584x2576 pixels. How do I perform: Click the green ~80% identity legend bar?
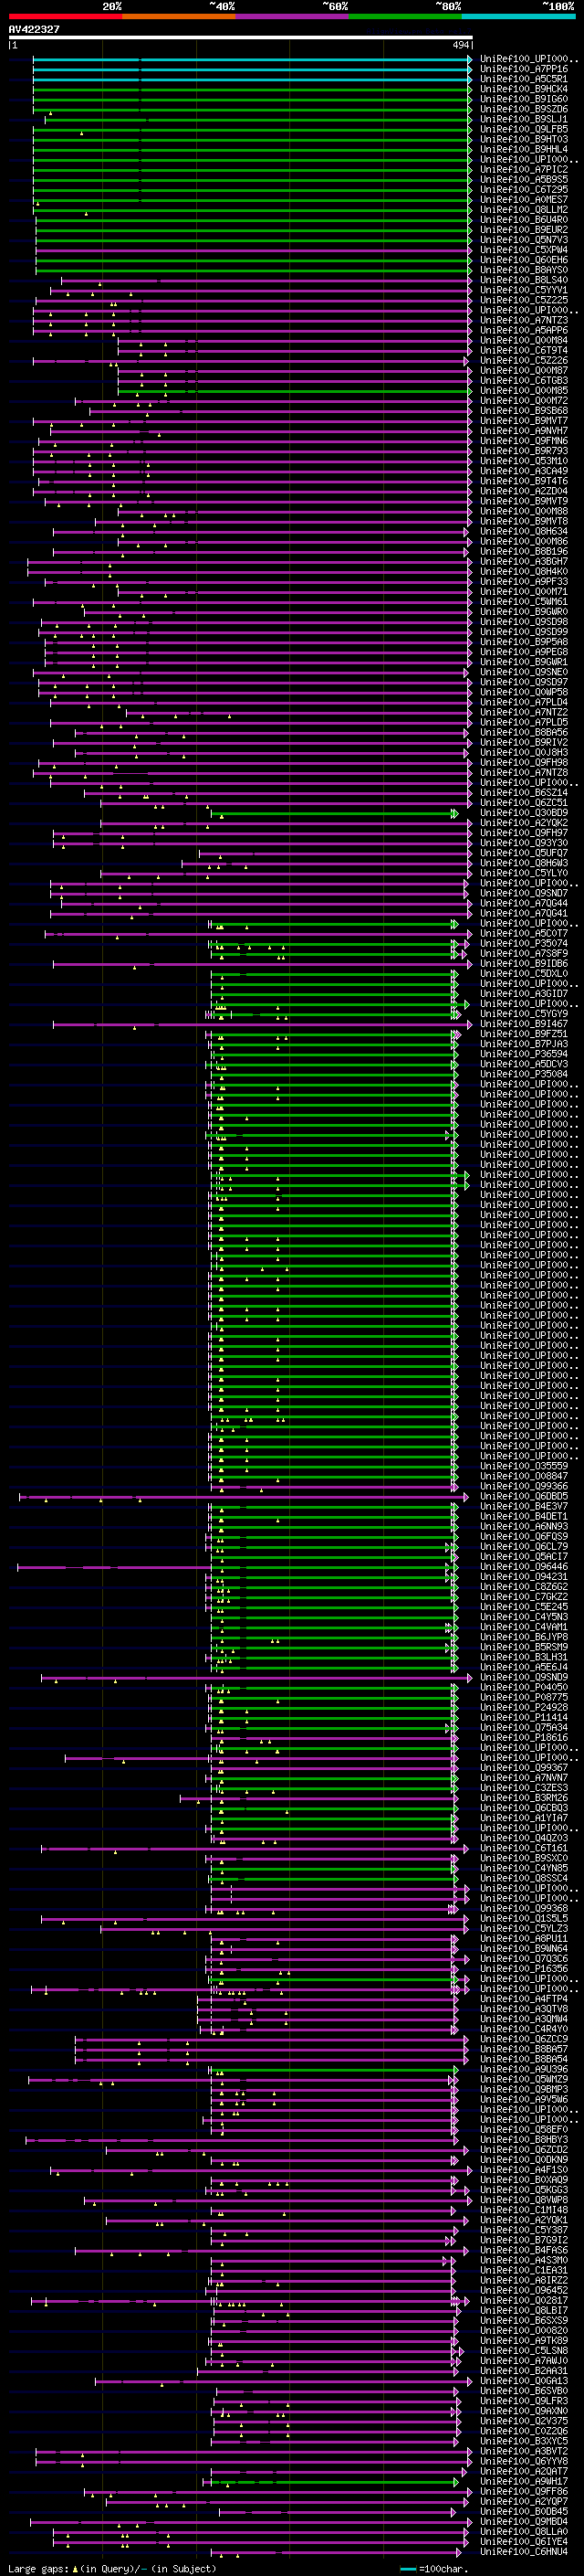tap(405, 16)
